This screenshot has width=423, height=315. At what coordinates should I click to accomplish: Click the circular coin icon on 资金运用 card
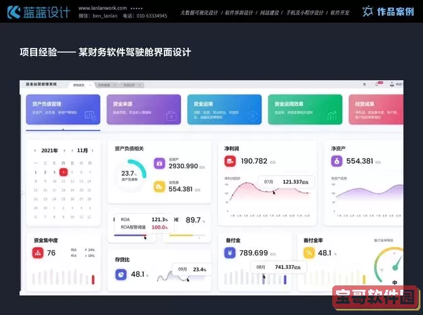tap(253, 116)
